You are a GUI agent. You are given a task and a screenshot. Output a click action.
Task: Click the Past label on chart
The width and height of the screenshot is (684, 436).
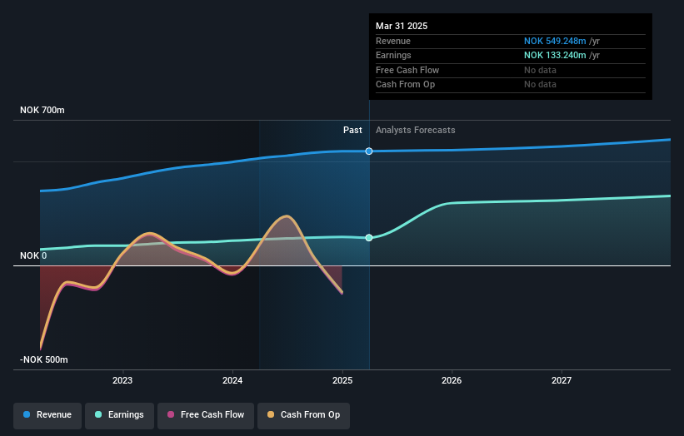coord(352,131)
